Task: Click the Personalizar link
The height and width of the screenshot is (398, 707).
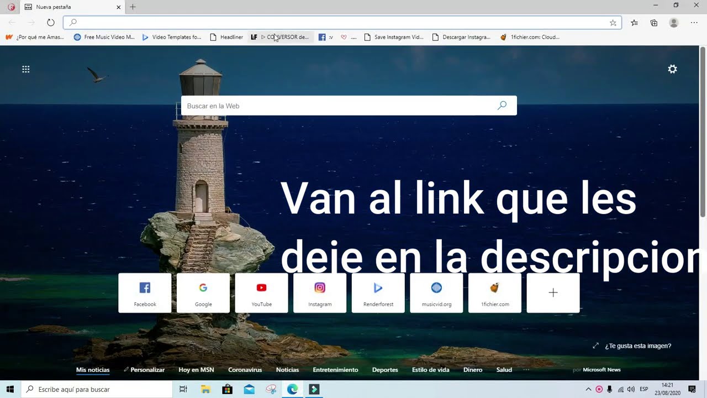Action: (145, 370)
